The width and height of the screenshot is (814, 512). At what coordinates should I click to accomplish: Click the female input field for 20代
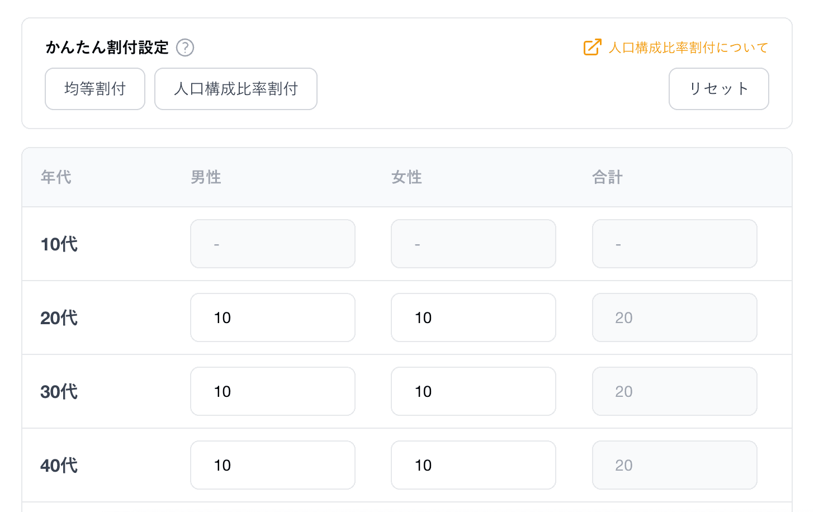click(x=473, y=317)
